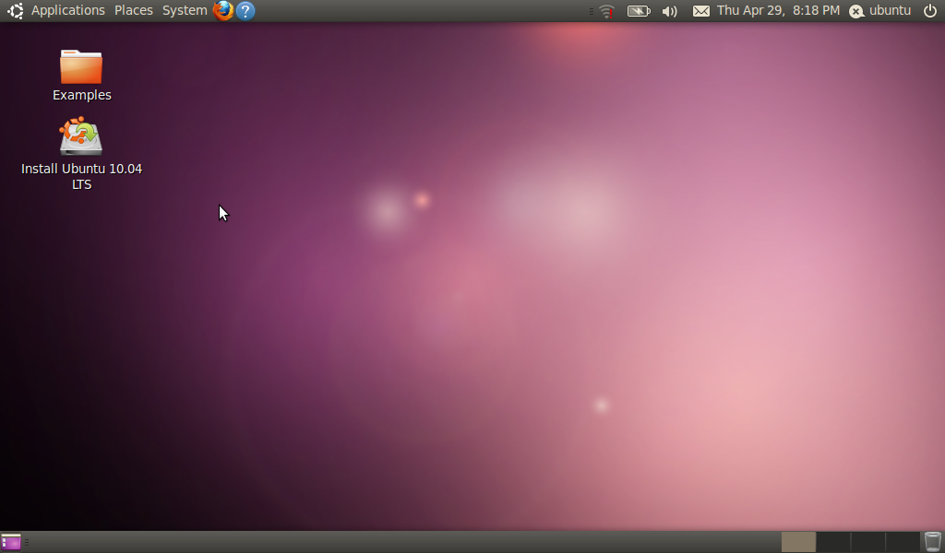This screenshot has height=553, width=945.
Task: Launch the Firefox web browser
Action: [222, 11]
